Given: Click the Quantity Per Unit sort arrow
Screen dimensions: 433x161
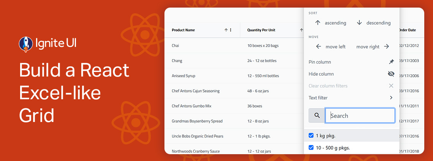Looking at the screenshot, I should 302,30.
